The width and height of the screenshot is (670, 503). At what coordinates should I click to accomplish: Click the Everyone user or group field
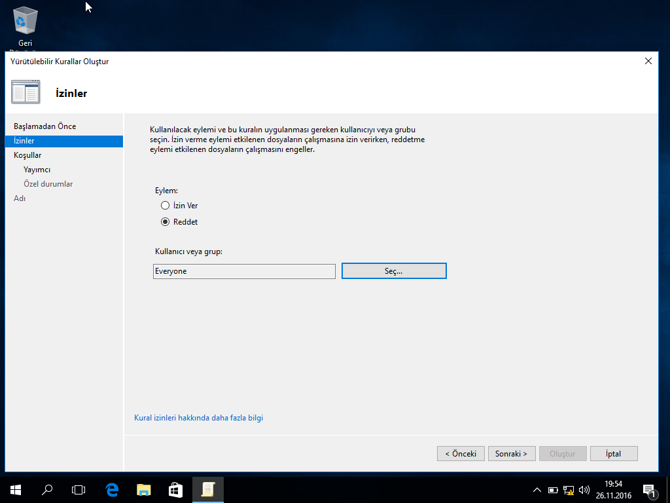click(x=244, y=271)
